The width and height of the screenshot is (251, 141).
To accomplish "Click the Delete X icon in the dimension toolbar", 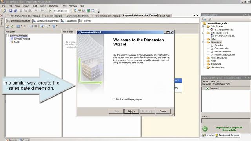I will click(25, 26).
